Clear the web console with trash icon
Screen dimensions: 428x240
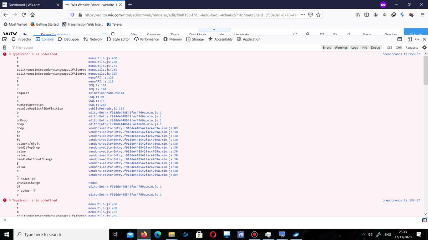pyautogui.click(x=5, y=47)
